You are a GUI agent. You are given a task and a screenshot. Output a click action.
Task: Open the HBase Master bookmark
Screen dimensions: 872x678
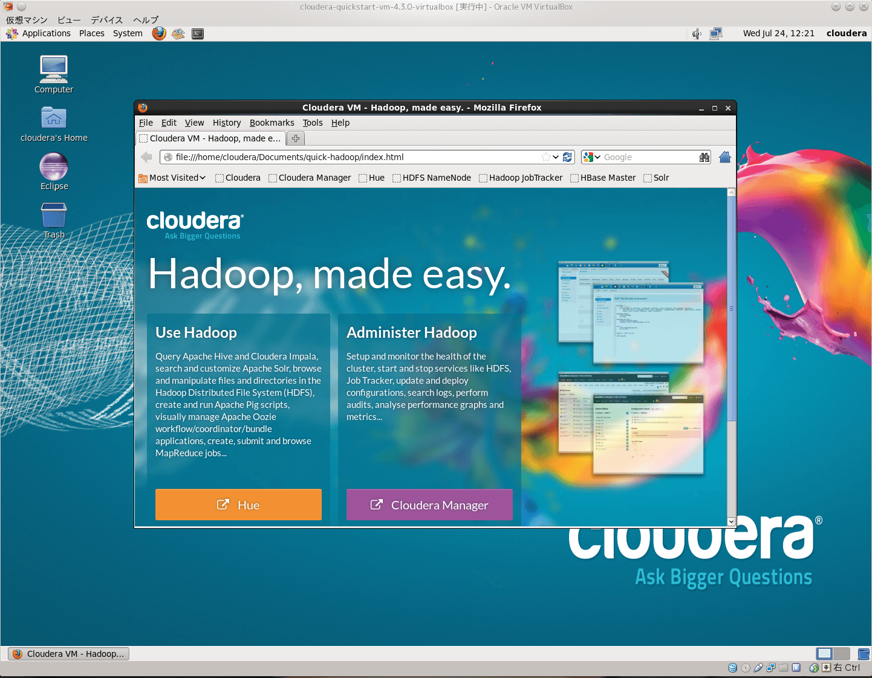pyautogui.click(x=603, y=178)
